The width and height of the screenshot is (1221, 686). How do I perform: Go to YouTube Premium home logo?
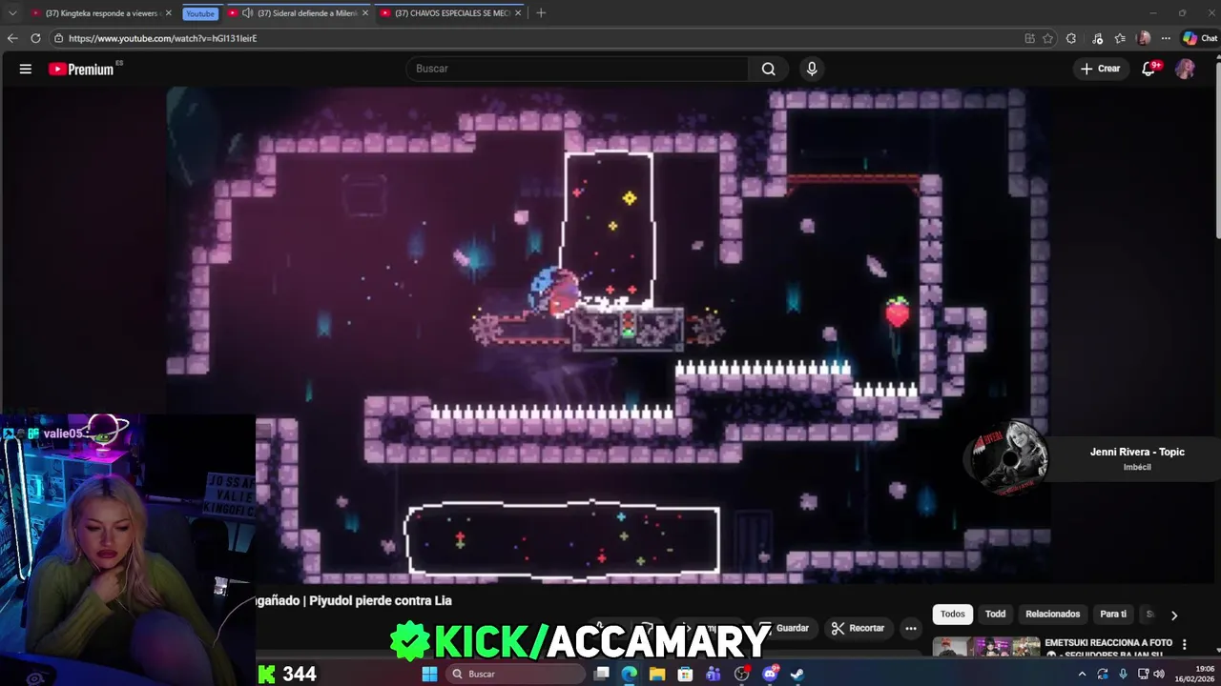pyautogui.click(x=84, y=69)
